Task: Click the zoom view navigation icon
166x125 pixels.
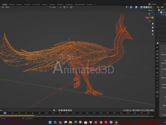Action: [x=153, y=24]
